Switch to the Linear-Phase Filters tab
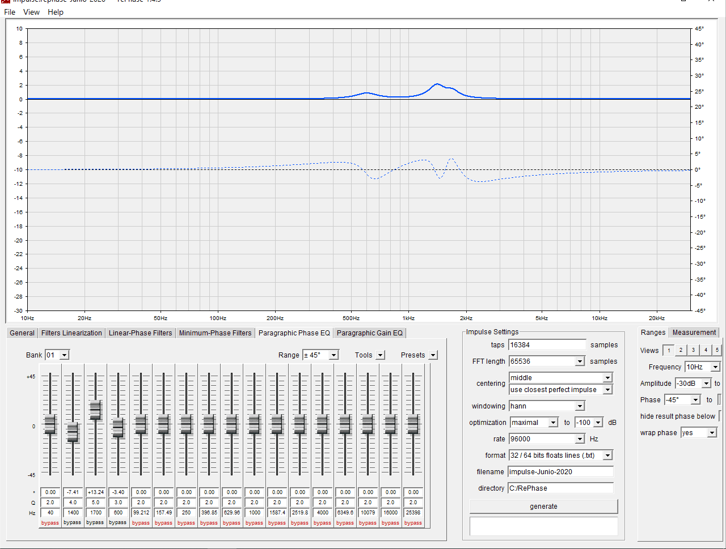726x549 pixels. click(140, 333)
